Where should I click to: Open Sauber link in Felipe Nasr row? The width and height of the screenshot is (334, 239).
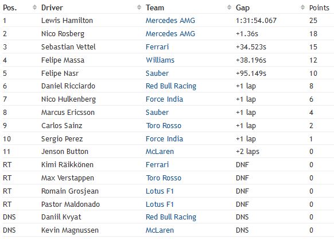coord(157,74)
